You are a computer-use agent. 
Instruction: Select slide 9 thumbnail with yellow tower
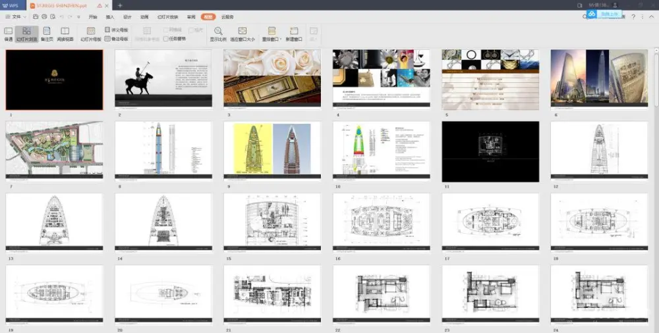(272, 150)
